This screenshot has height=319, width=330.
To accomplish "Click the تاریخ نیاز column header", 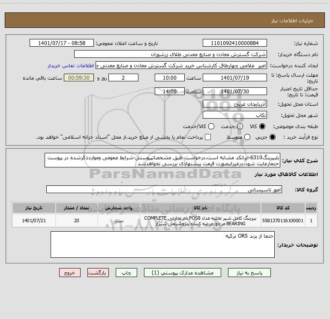I will click(34, 208).
